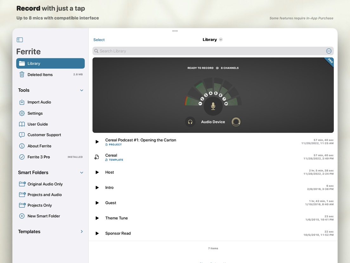Click the Select button
Viewport: 350px width, 263px height.
click(x=99, y=40)
